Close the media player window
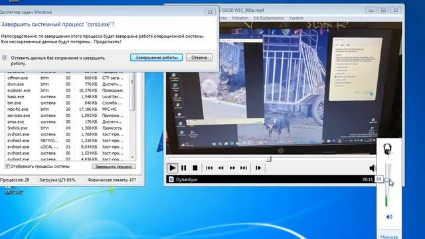The image size is (425, 239). click(x=396, y=11)
